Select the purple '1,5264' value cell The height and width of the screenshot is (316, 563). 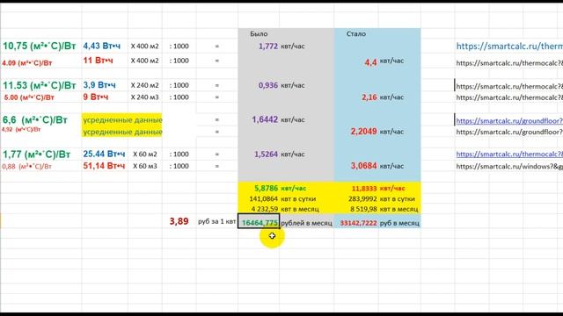point(266,154)
